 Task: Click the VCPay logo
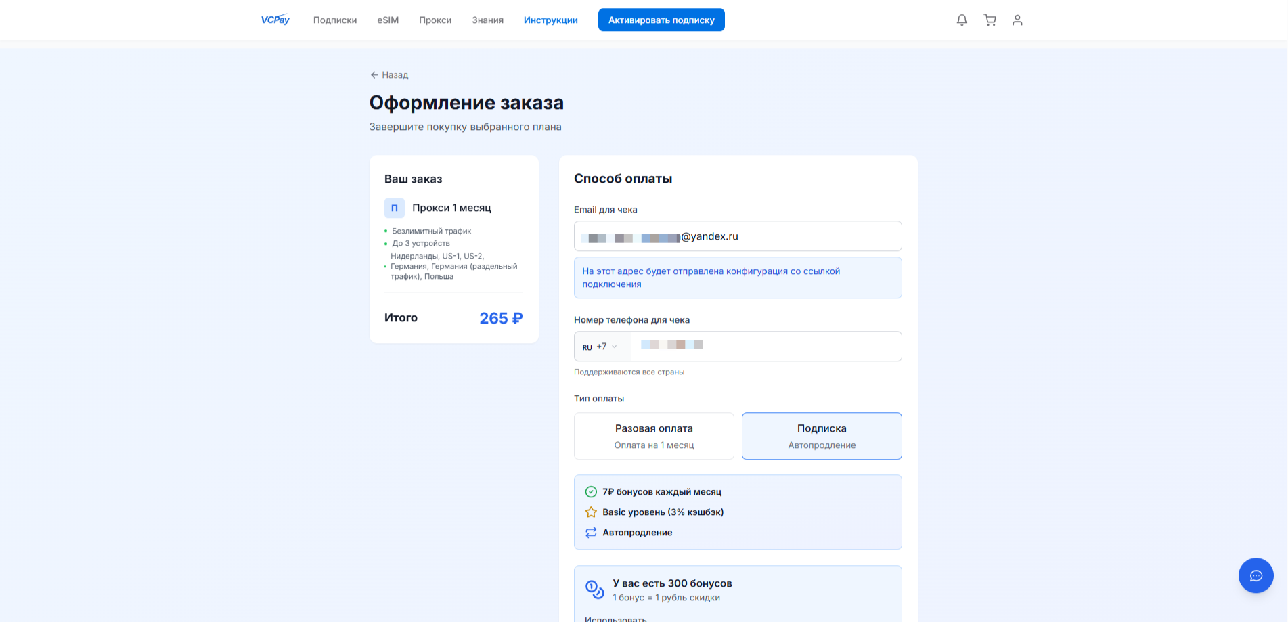point(275,20)
